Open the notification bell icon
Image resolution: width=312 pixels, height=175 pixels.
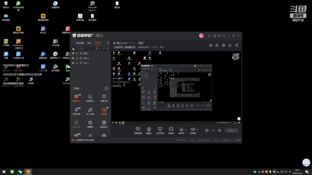click(230, 45)
